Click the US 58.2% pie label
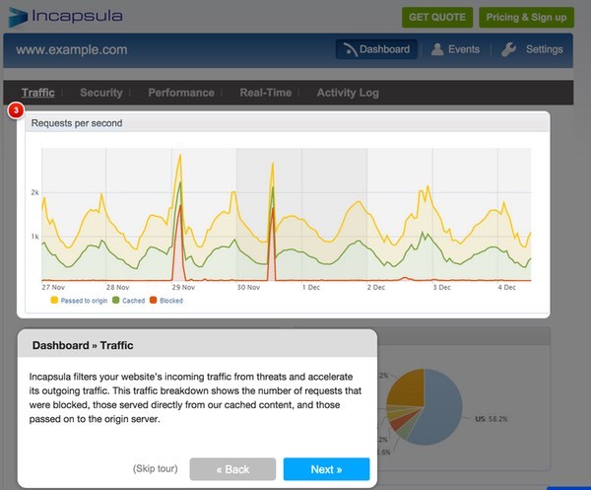This screenshot has height=490, width=591. point(492,419)
